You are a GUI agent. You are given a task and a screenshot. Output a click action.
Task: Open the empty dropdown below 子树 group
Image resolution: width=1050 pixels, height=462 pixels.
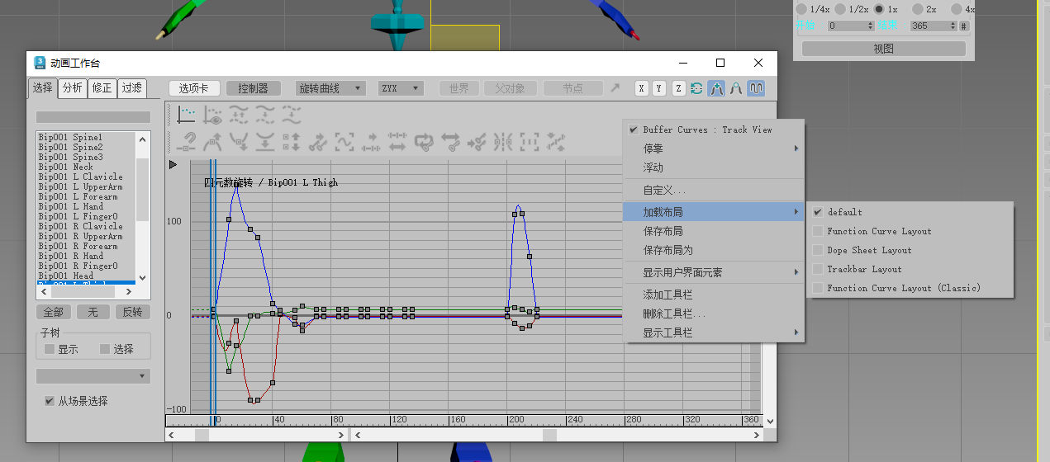pos(93,376)
